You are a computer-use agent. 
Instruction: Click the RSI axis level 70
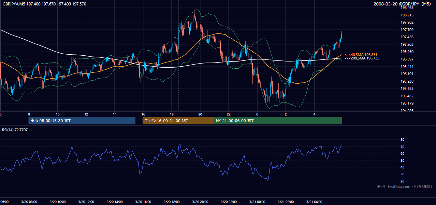point(402,147)
